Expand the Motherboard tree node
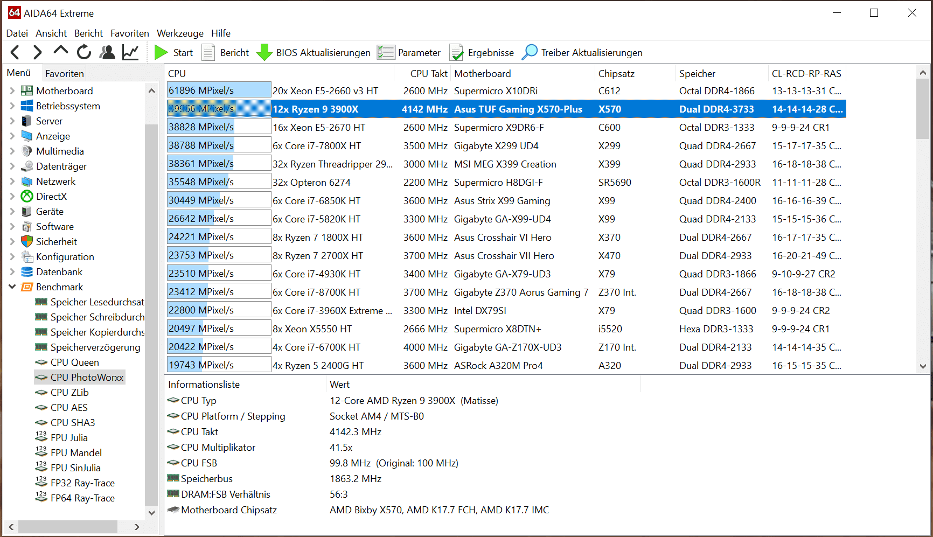This screenshot has height=537, width=933. 12,90
